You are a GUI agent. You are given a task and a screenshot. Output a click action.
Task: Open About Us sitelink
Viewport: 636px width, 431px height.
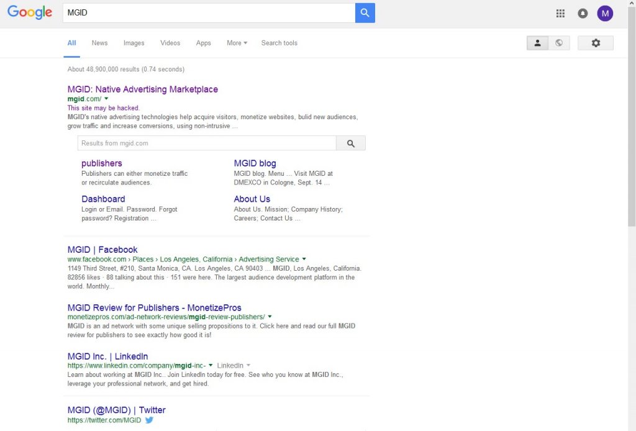point(252,199)
